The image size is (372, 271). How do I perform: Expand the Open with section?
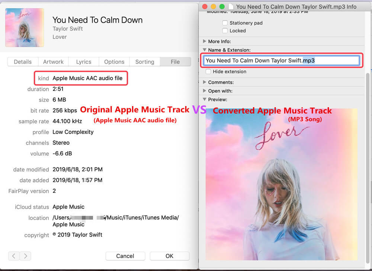pyautogui.click(x=205, y=91)
